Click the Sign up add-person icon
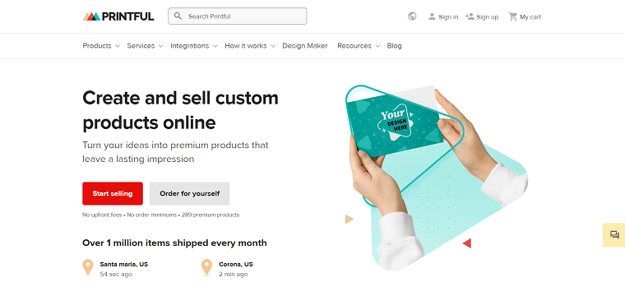 (470, 16)
